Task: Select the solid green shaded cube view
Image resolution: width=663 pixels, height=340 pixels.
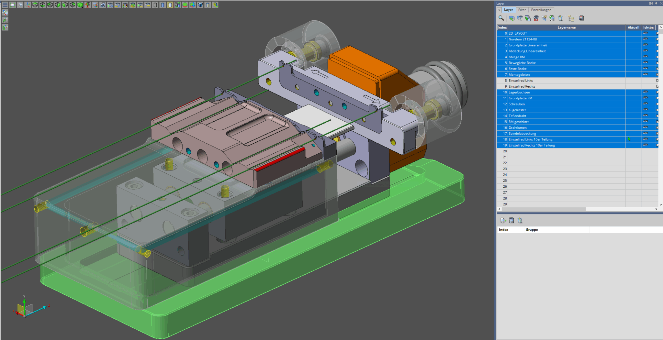Action: click(x=80, y=5)
